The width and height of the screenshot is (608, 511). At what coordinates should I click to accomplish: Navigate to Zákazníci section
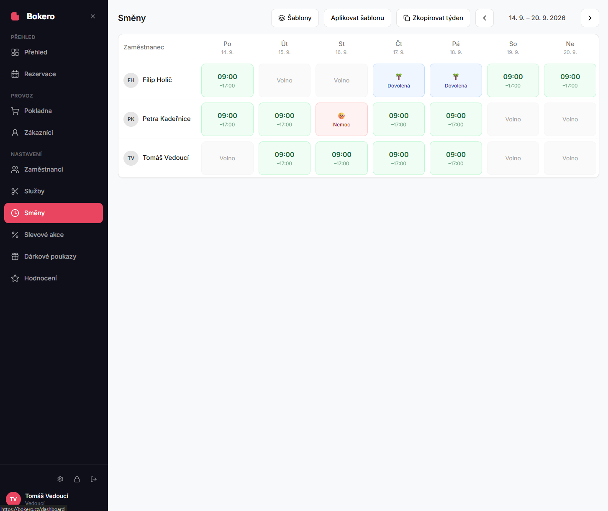[54, 133]
